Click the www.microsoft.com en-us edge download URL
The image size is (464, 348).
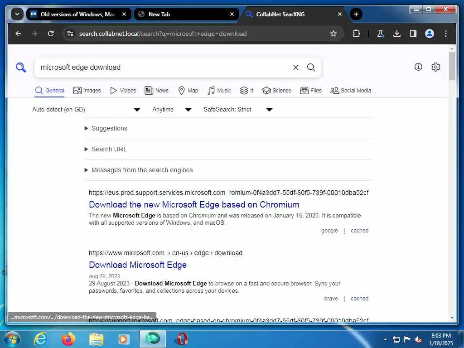tap(165, 253)
